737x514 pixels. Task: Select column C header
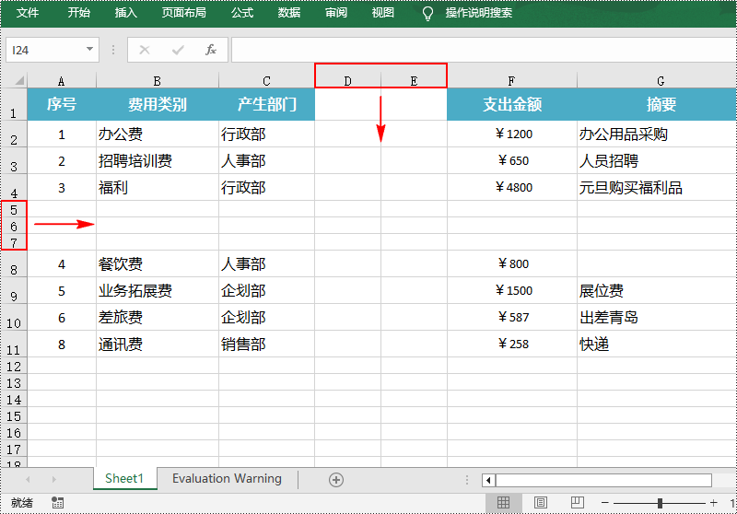(x=266, y=81)
